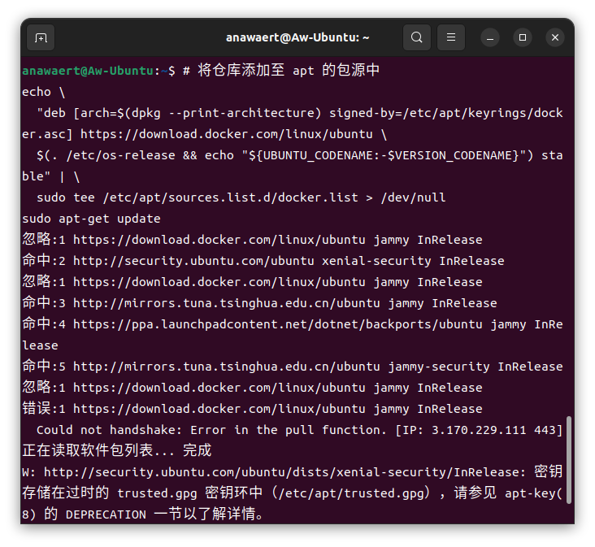Click the window title anawaert@Aw-Ubuntu

coord(297,37)
